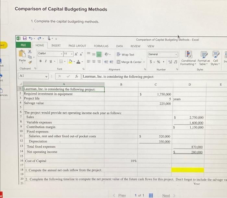Open Cell Styles menu
Viewport: 227px width, 198px height.
coord(215,58)
